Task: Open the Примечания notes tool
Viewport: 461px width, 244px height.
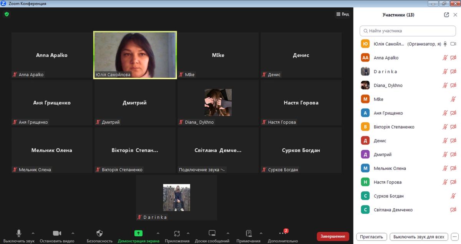Action: point(249,235)
